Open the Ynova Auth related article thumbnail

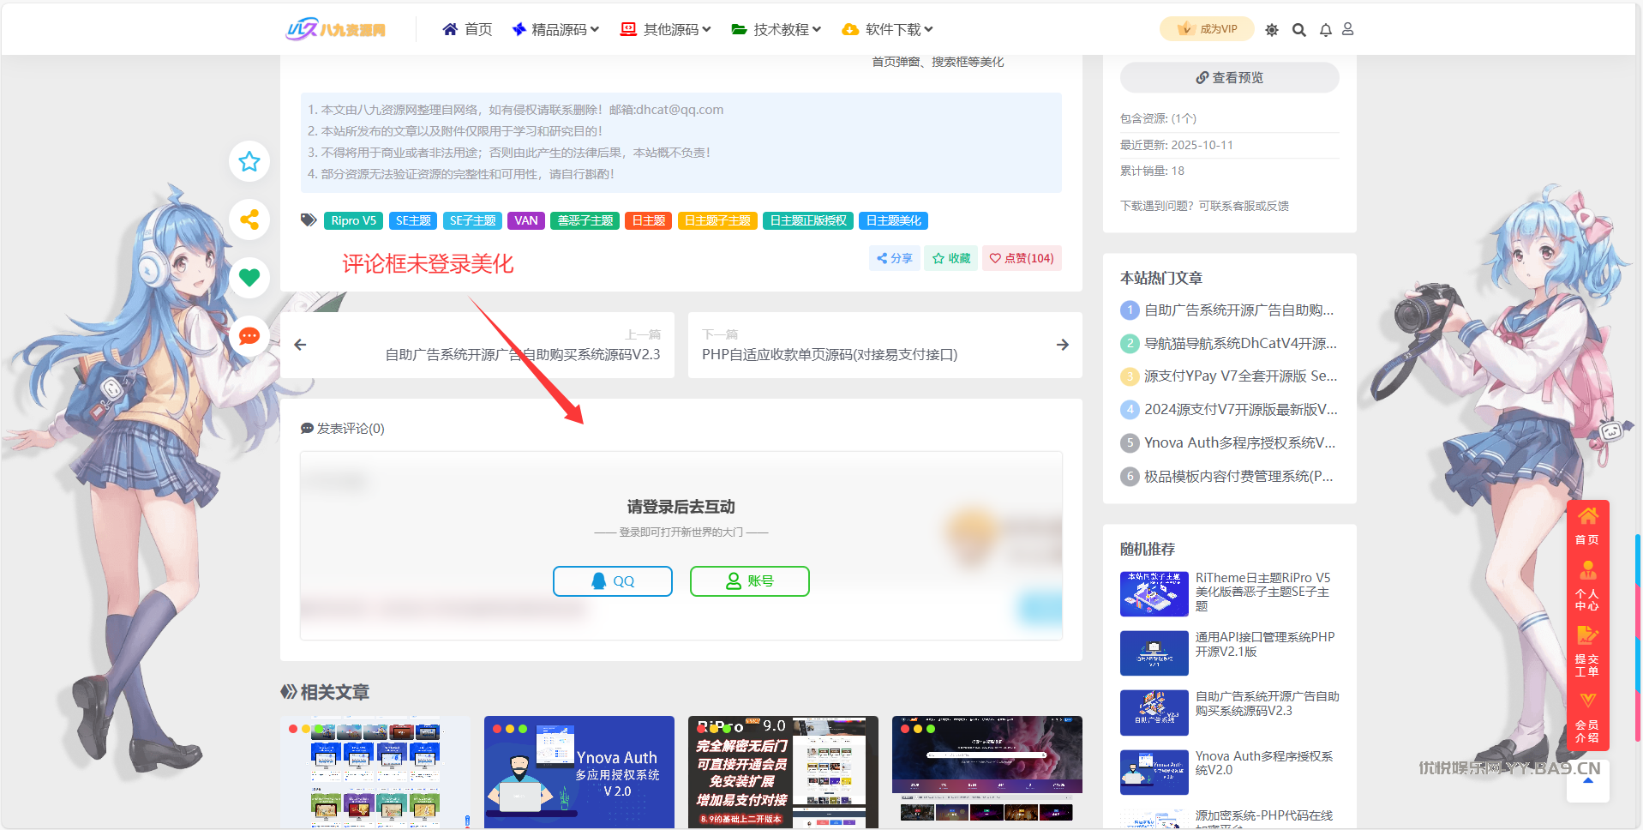coord(579,772)
